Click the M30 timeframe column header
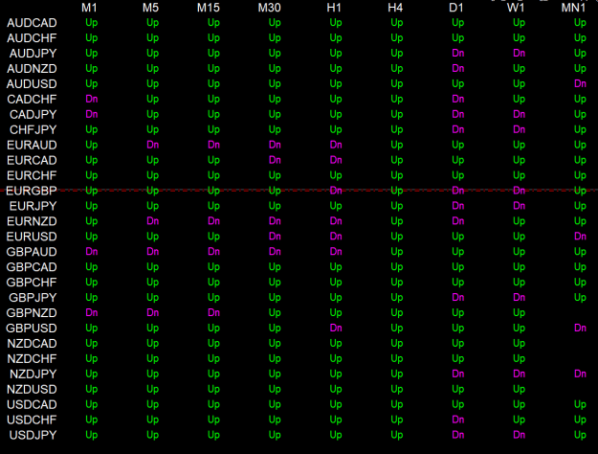The width and height of the screenshot is (598, 454). tap(269, 8)
